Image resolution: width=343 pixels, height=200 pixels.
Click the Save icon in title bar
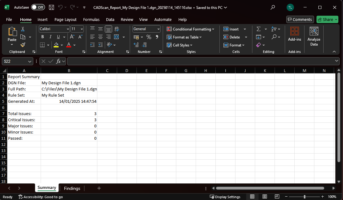(x=51, y=7)
